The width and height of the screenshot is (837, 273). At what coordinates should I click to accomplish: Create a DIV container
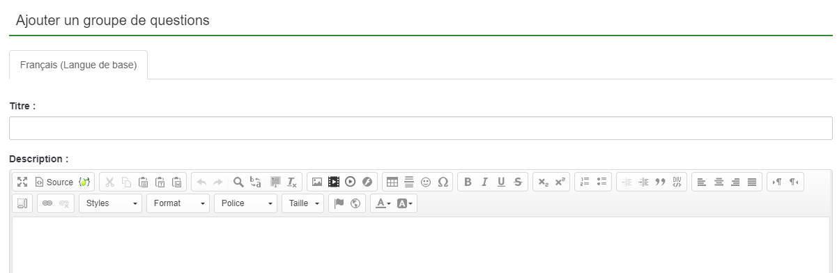(677, 182)
